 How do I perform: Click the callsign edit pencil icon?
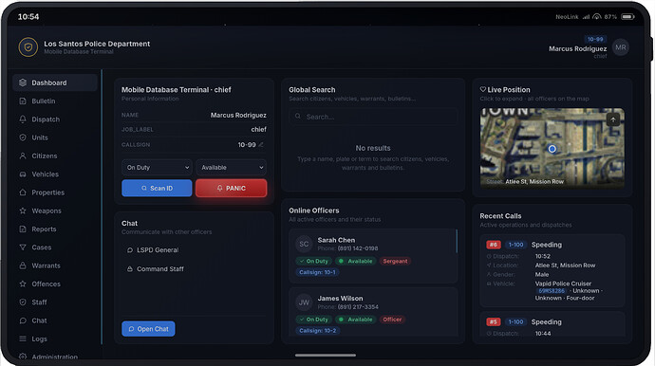point(261,145)
